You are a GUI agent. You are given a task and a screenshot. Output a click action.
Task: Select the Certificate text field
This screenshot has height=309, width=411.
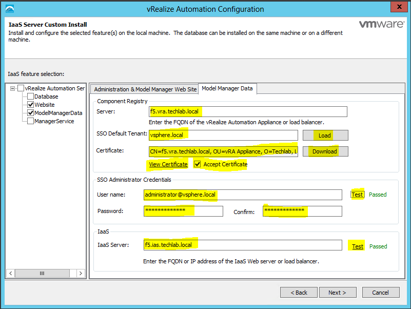click(223, 151)
